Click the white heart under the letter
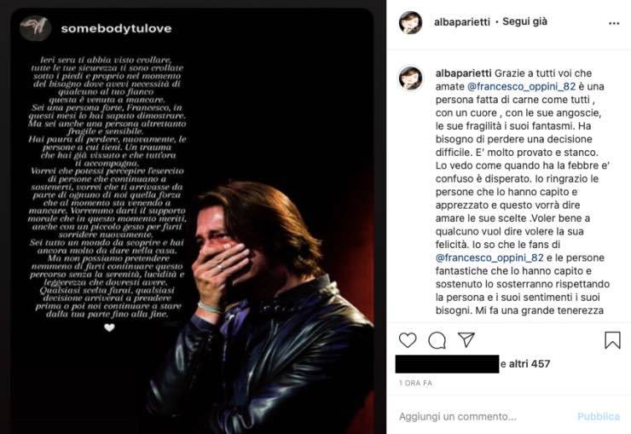This screenshot has width=631, height=434. tap(108, 327)
